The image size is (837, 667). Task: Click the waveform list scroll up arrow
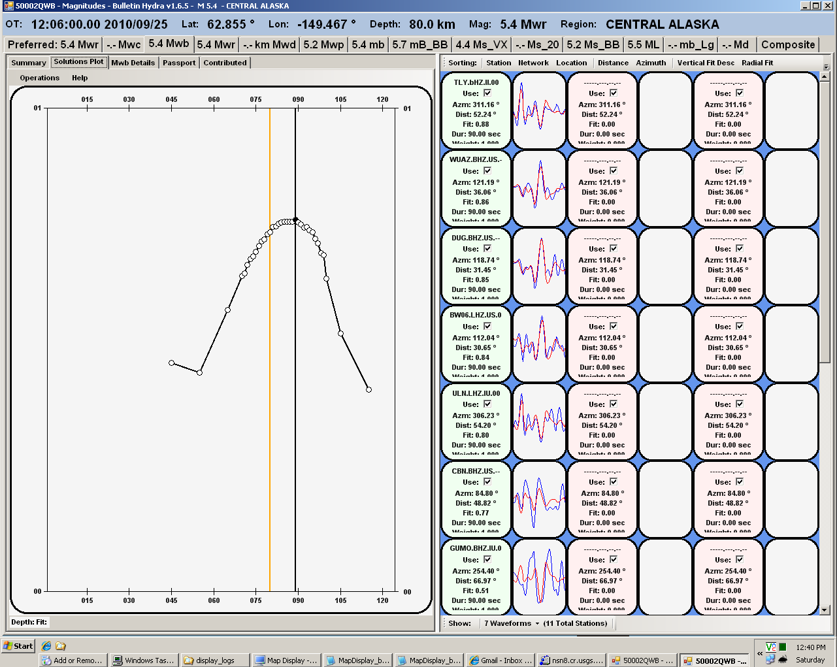tap(825, 76)
